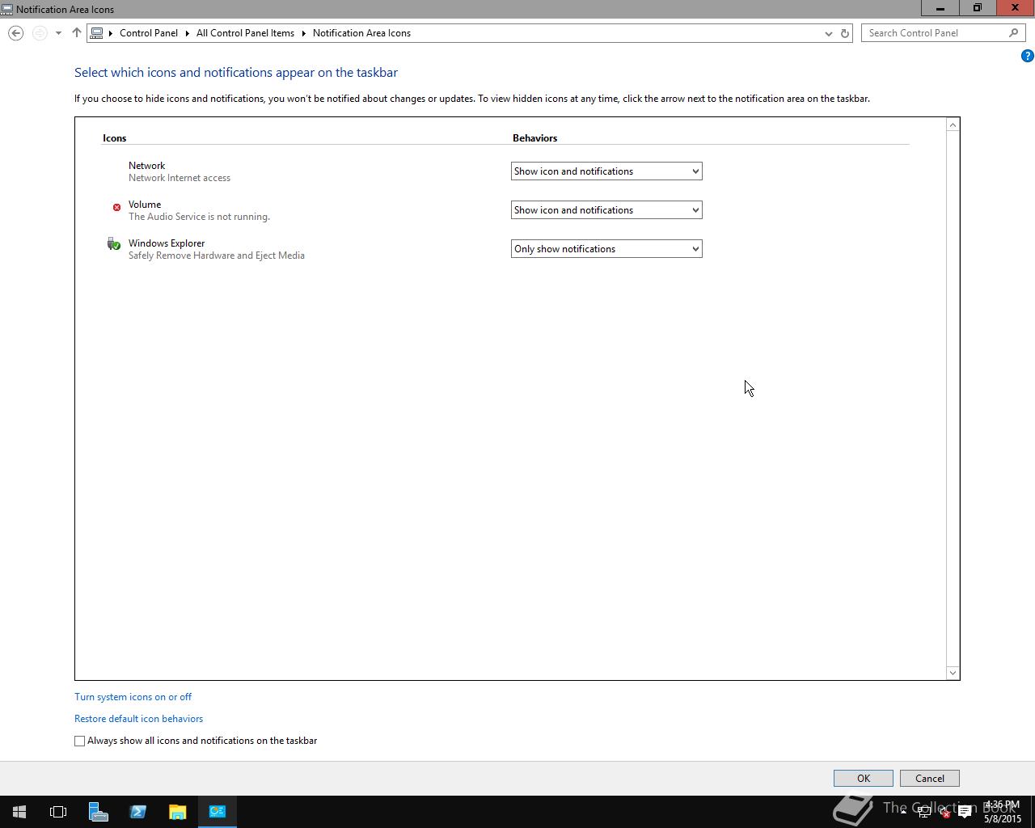This screenshot has width=1035, height=828.
Task: Go back using the back arrow
Action: 15,33
